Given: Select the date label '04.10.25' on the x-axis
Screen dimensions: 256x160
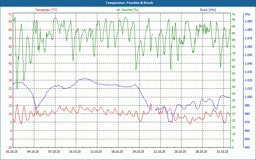Looking at the screenshot, I should [33, 151].
